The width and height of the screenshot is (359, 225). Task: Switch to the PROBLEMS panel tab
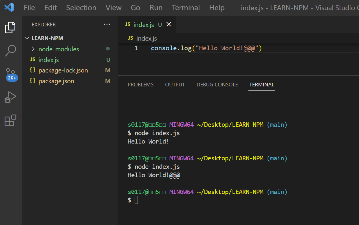[141, 85]
